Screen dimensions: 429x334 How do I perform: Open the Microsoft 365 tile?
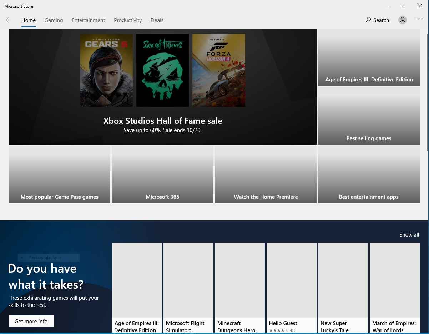click(x=162, y=174)
